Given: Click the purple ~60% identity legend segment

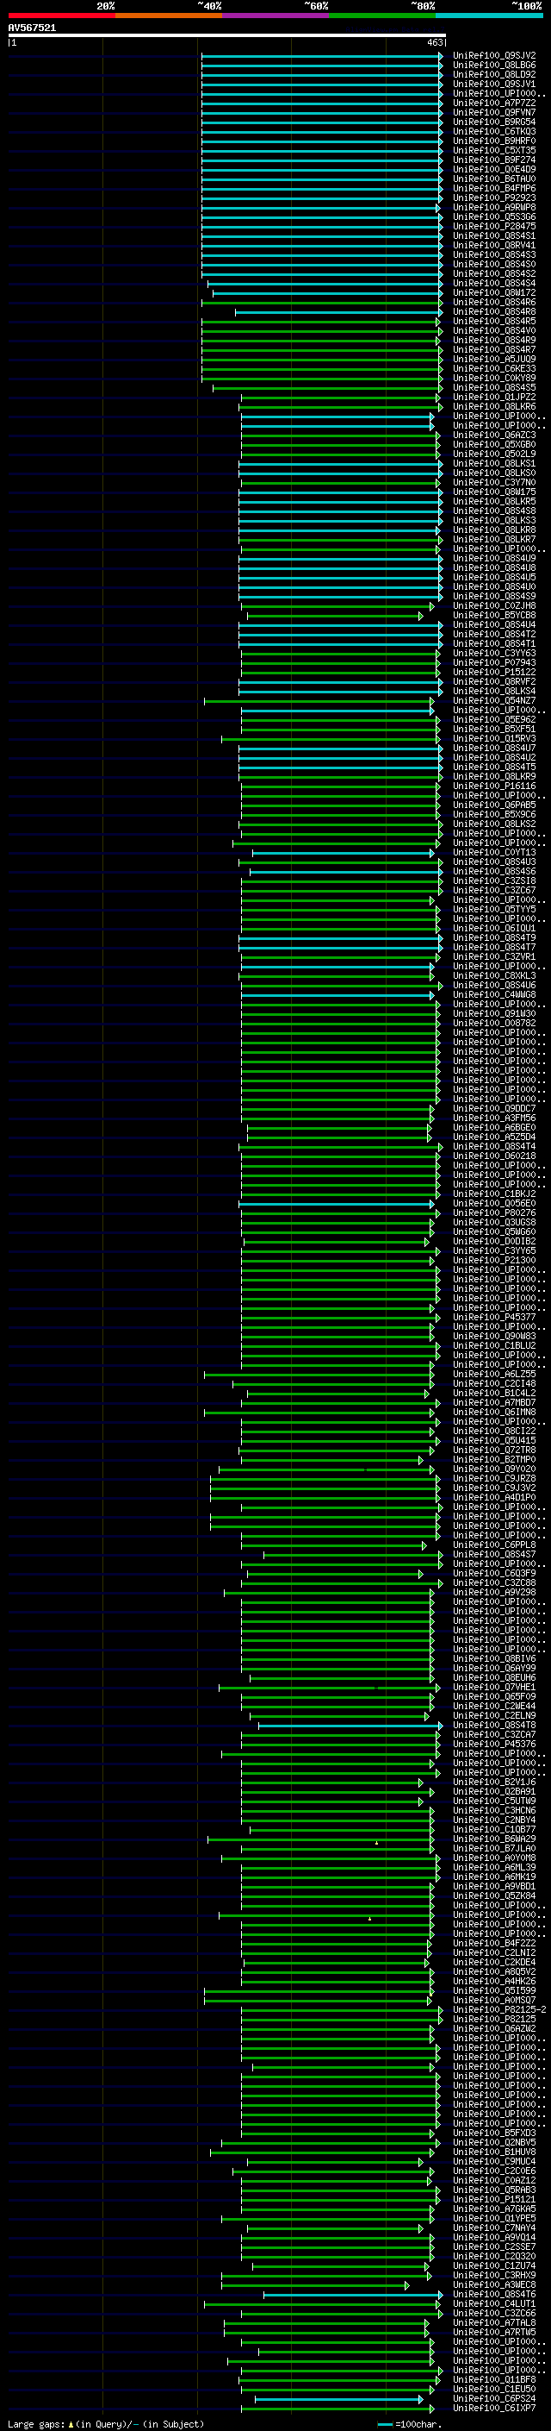Looking at the screenshot, I should (276, 16).
